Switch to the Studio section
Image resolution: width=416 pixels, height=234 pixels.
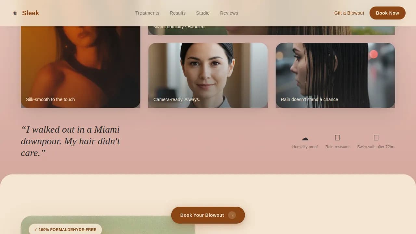pos(202,13)
